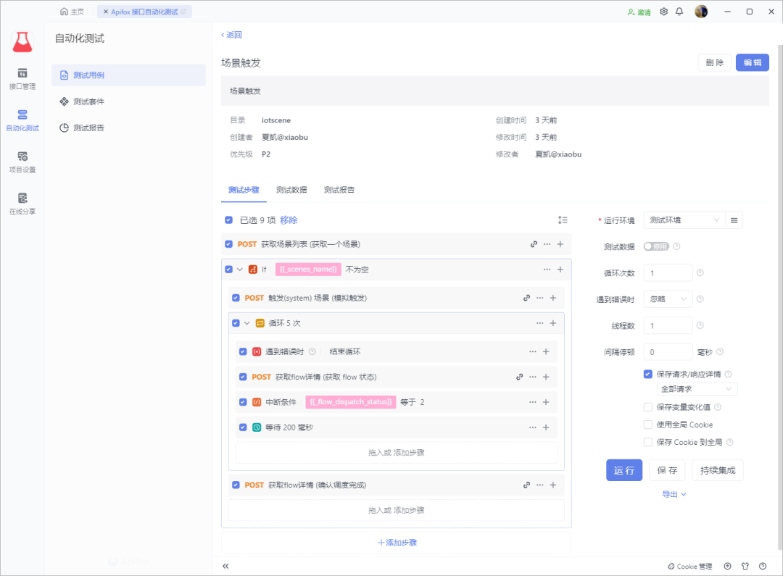Click the 循环次数 input field

[x=668, y=272]
